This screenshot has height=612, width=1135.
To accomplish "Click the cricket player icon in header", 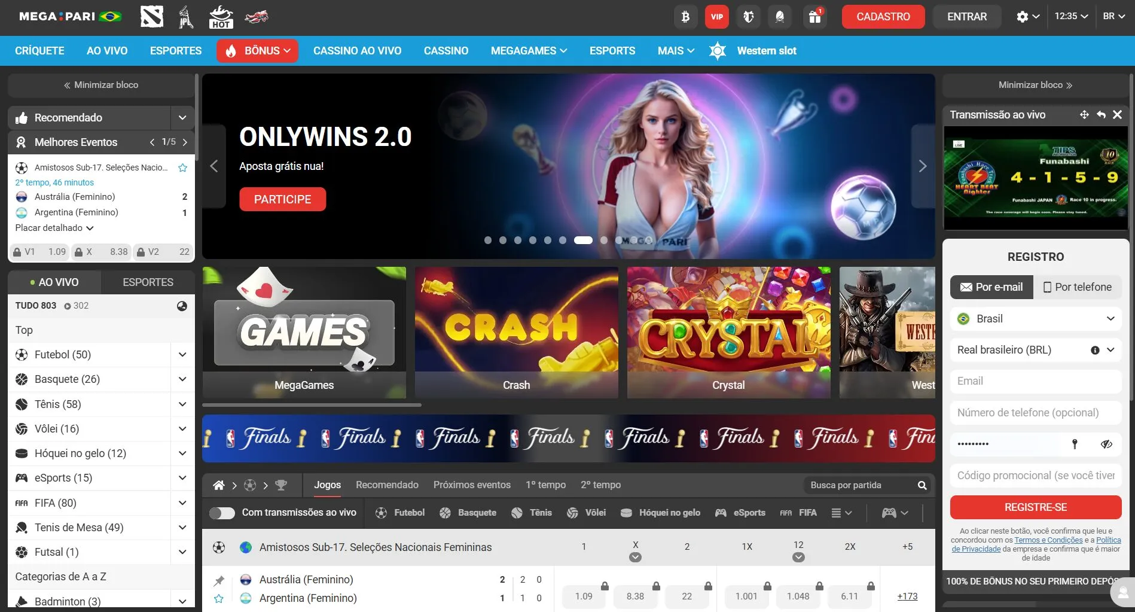I will click(186, 17).
